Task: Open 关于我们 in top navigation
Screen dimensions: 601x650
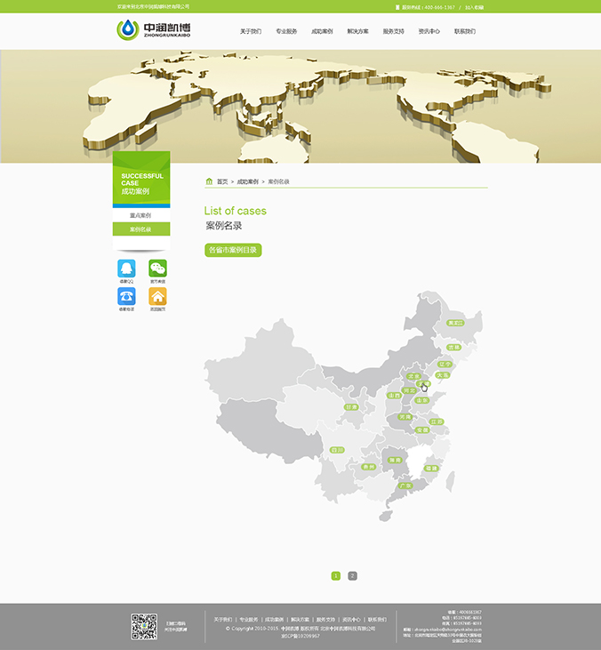Action: 251,31
